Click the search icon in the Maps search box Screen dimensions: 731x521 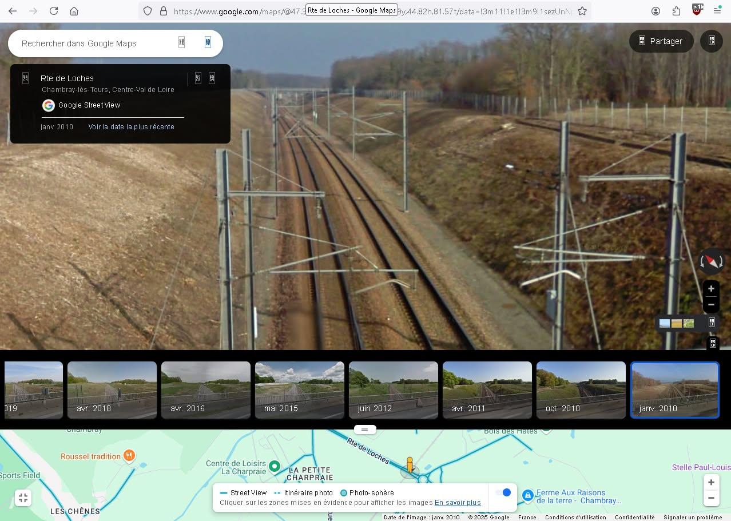pos(181,42)
